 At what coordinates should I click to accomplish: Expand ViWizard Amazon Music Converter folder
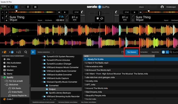pos(42,67)
